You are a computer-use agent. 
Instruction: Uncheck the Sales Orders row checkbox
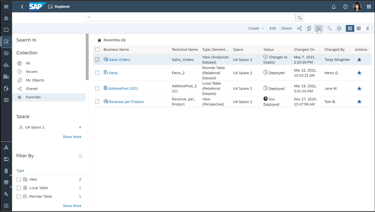coord(97,60)
